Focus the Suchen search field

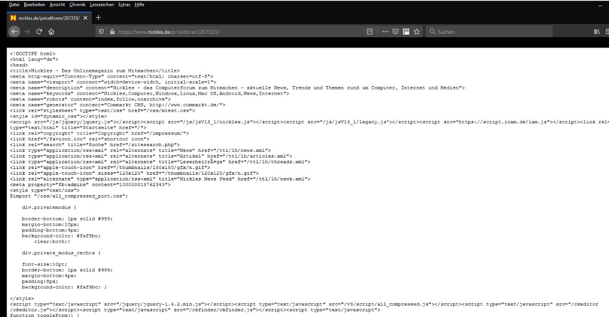[x=489, y=31]
